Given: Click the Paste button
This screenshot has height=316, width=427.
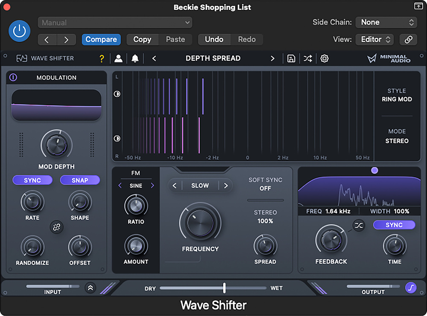Looking at the screenshot, I should pyautogui.click(x=175, y=40).
